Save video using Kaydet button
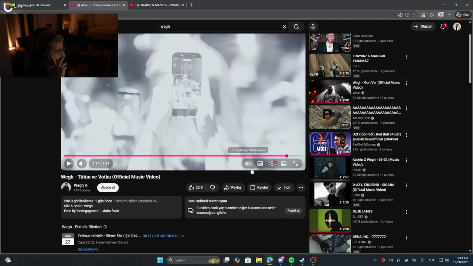The height and width of the screenshot is (266, 473). (259, 188)
